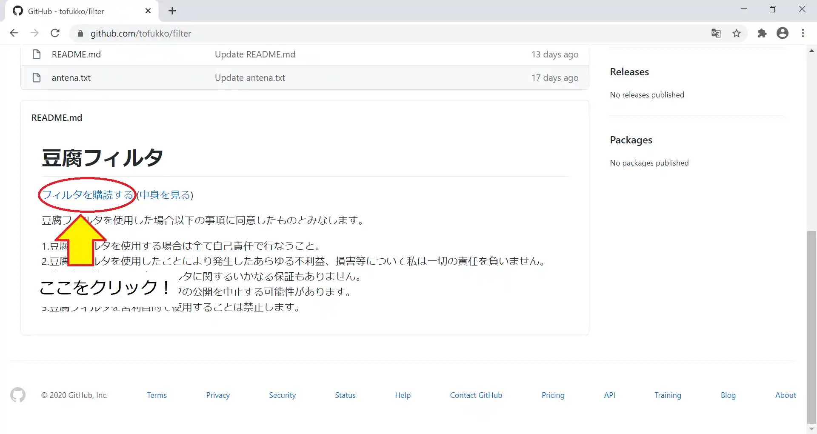Open the Chrome three-dot menu
The height and width of the screenshot is (434, 817).
(x=803, y=33)
